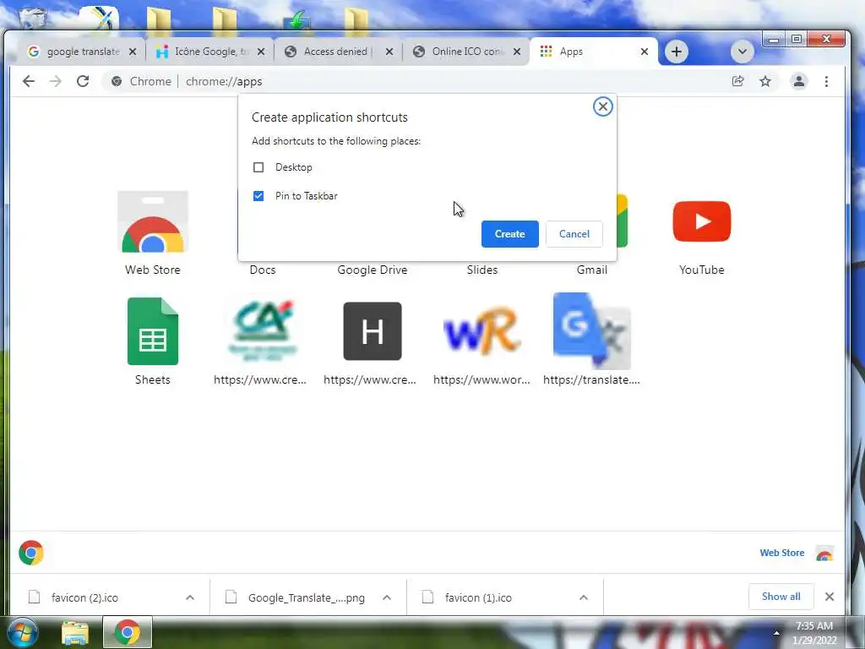Check the Desktop shortcut checkbox
The width and height of the screenshot is (865, 649).
point(258,167)
